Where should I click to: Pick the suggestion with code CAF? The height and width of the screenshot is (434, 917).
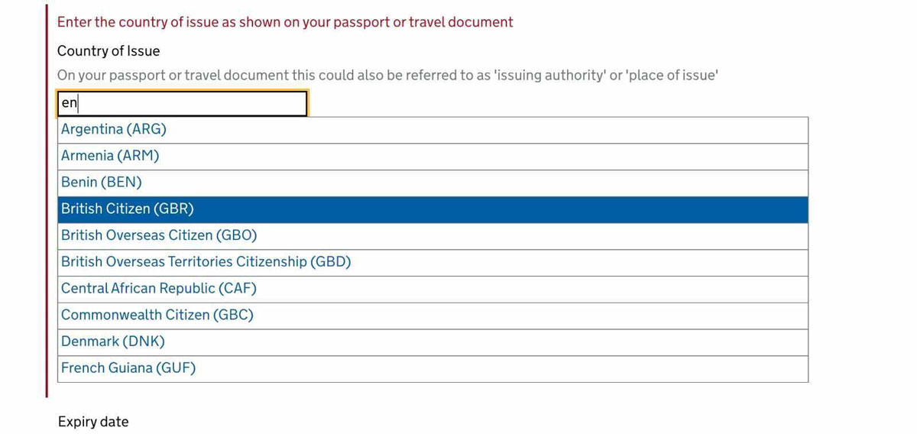[159, 289]
